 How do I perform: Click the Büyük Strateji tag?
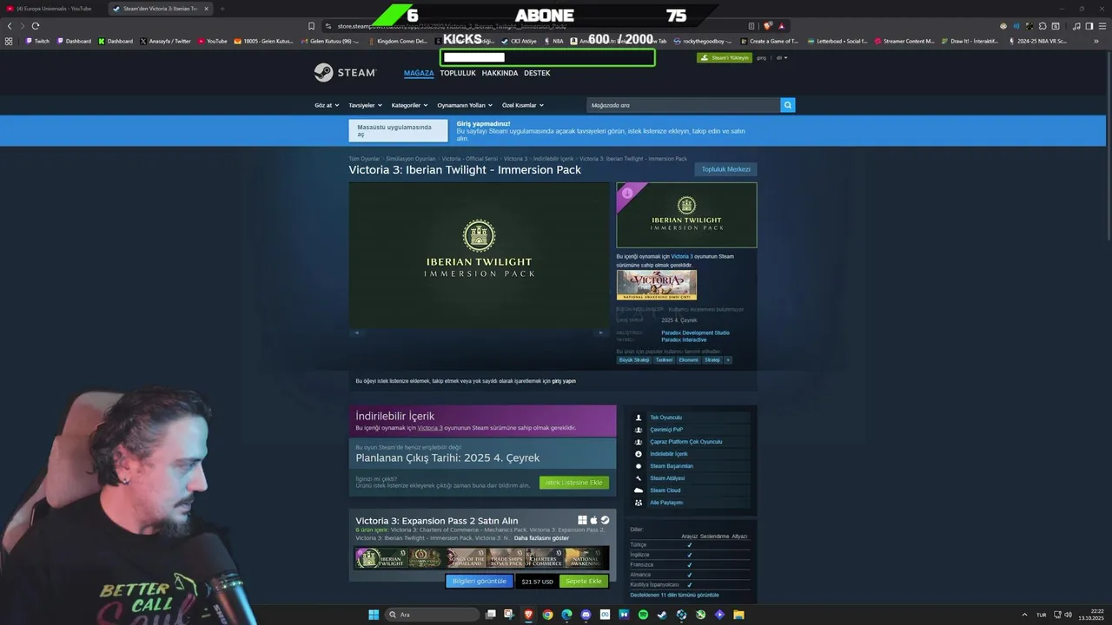[633, 360]
